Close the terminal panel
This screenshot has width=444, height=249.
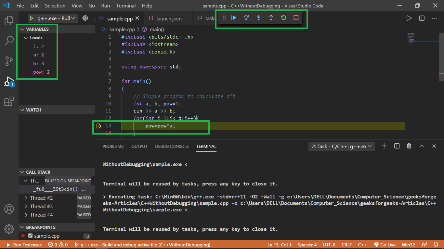click(x=434, y=146)
